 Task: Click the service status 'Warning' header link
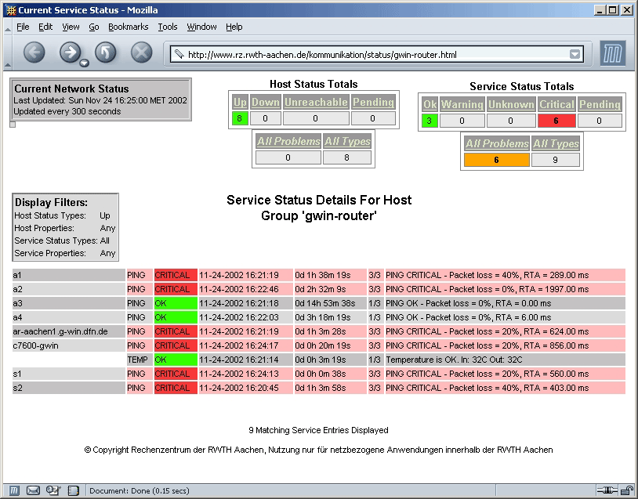pyautogui.click(x=462, y=104)
